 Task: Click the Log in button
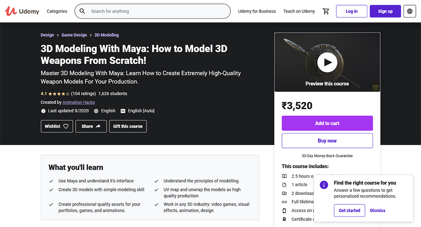coord(351,11)
